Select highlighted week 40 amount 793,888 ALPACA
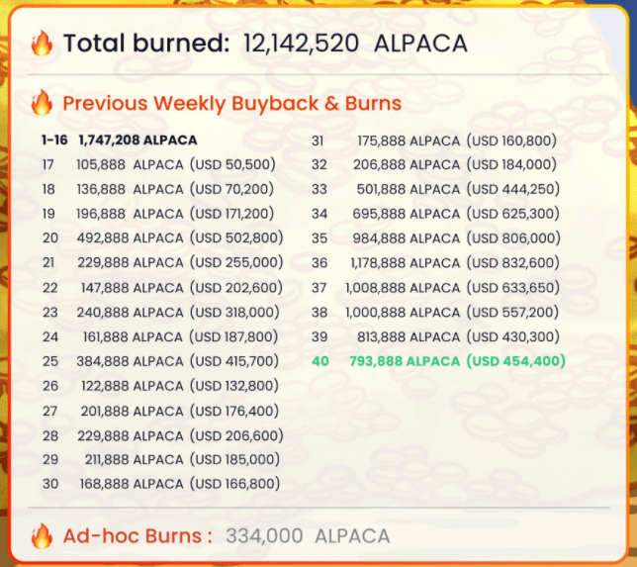Viewport: 637px width, 567px height. 405,361
